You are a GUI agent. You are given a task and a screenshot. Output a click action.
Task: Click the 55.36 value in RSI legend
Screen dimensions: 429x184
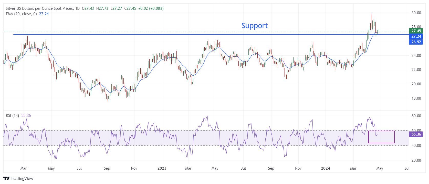click(26, 116)
